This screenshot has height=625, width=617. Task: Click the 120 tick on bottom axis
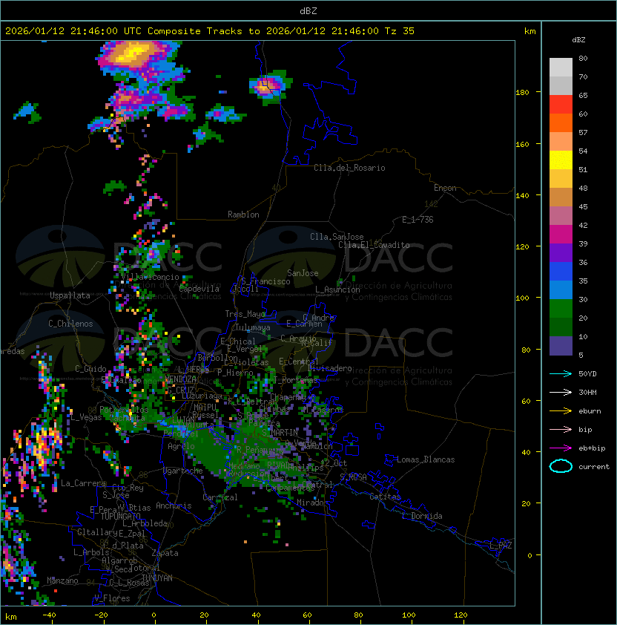click(x=461, y=615)
